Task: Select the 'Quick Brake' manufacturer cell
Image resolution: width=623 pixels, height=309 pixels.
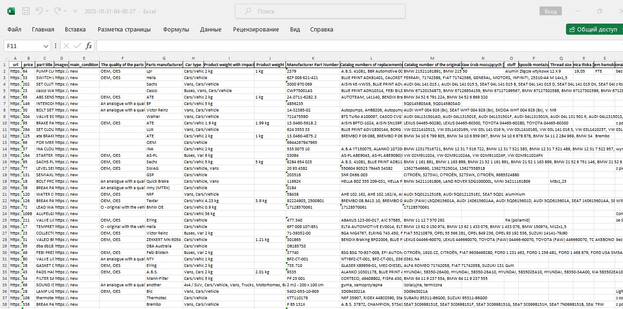Action: (x=164, y=181)
